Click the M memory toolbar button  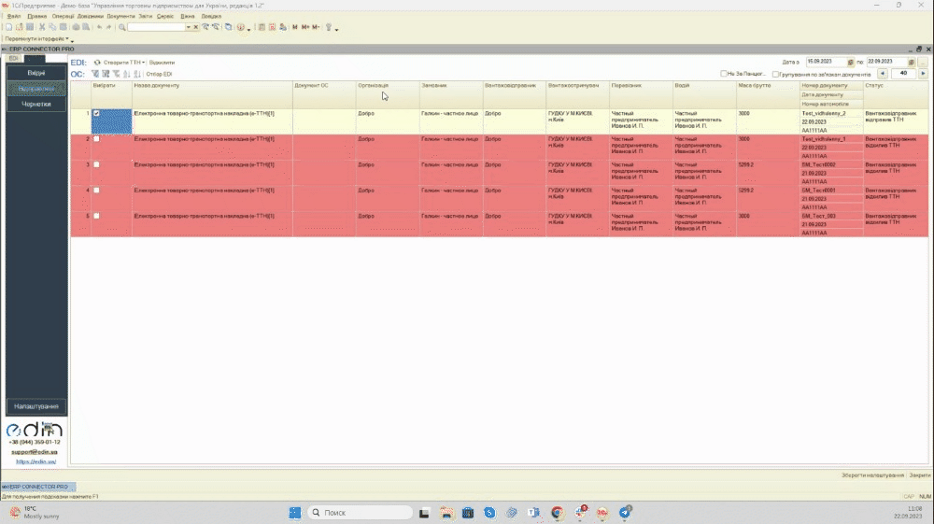click(295, 27)
